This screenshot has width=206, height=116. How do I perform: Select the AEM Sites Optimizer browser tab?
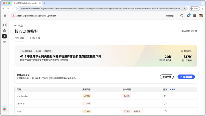pyautogui.click(x=27, y=3)
